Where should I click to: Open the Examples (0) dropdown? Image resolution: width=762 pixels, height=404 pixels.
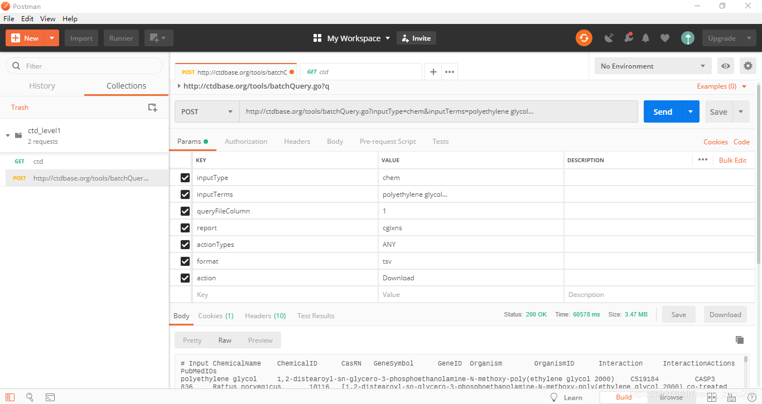point(722,86)
